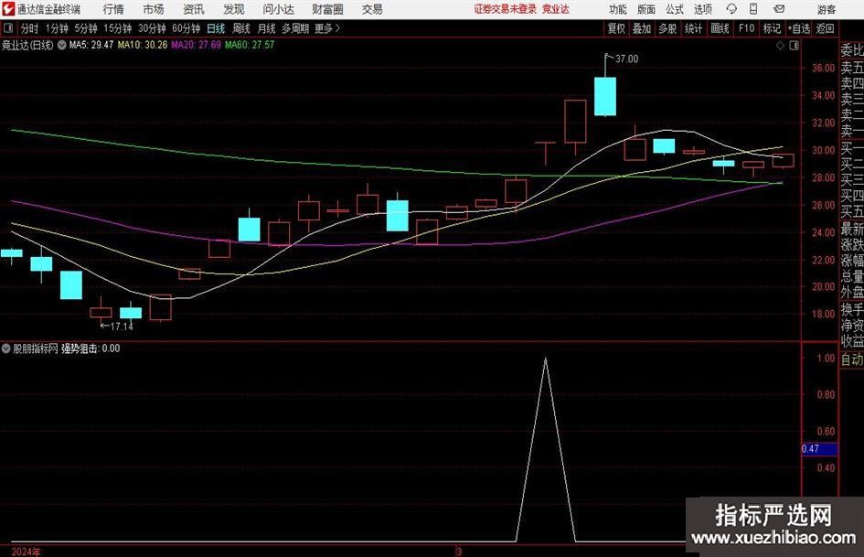The image size is (864, 557).
Task: Click the 统计 statistics toolbar button
Action: pyautogui.click(x=694, y=28)
